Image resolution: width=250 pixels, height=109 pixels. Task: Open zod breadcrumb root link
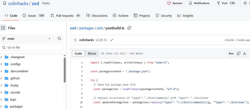(73, 28)
